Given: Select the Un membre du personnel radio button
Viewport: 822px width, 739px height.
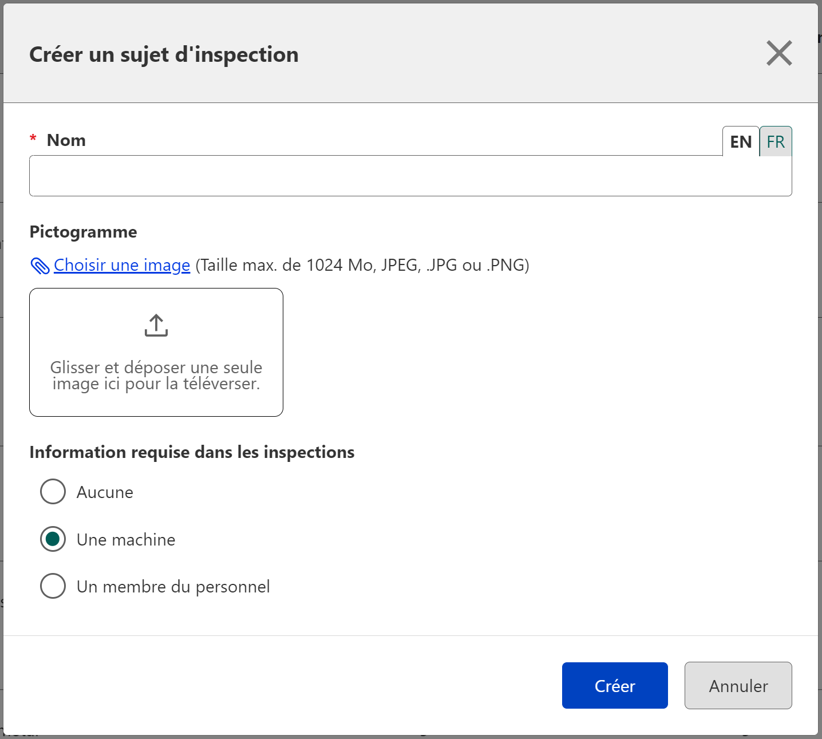Looking at the screenshot, I should tap(53, 586).
